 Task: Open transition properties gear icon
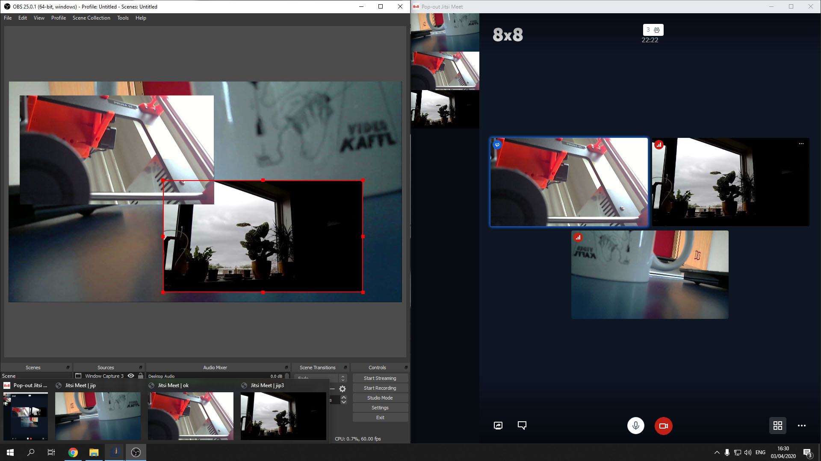[x=343, y=389]
